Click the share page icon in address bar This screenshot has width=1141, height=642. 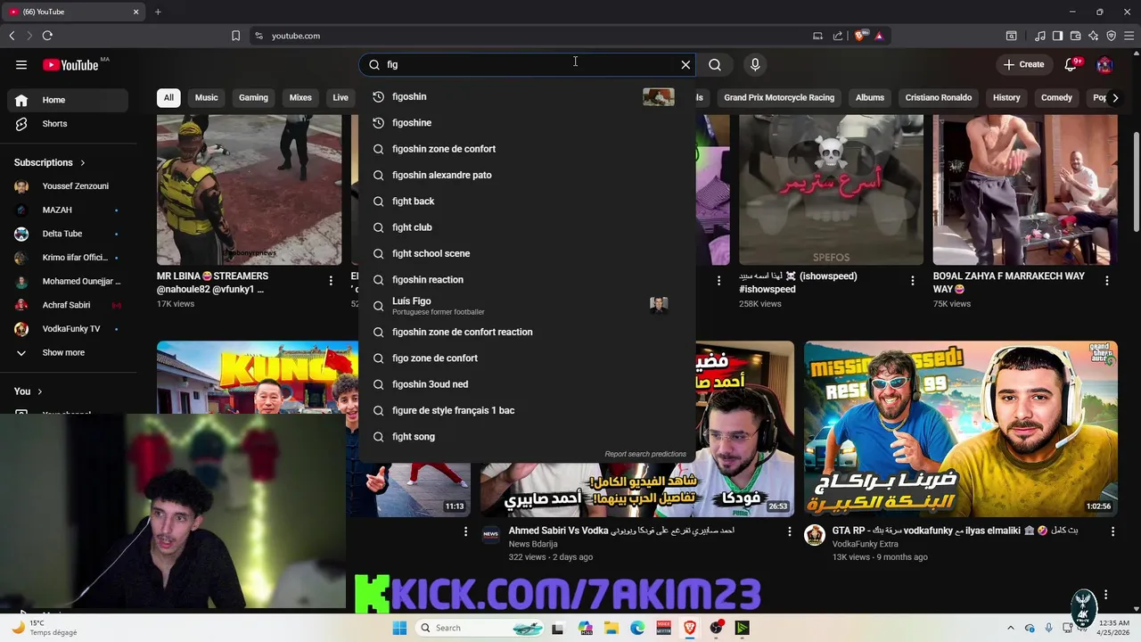tap(838, 36)
